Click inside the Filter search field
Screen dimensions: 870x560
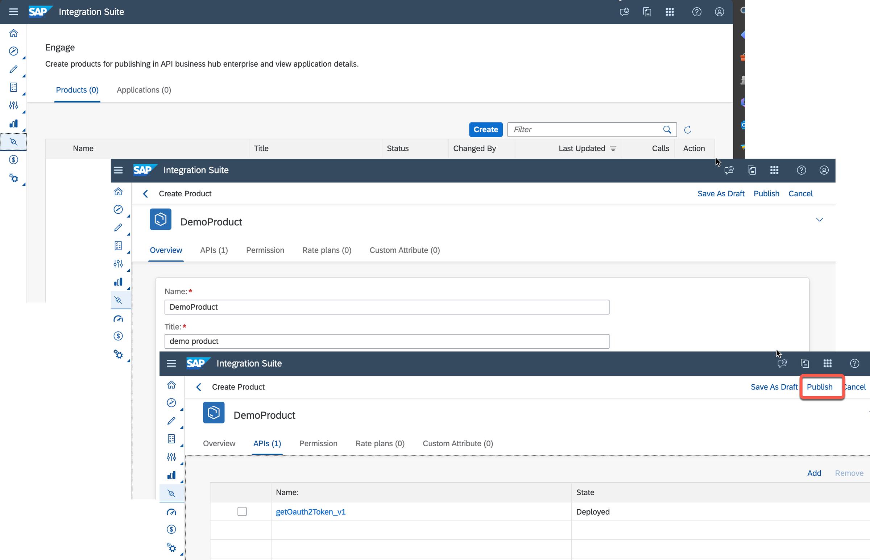point(582,129)
